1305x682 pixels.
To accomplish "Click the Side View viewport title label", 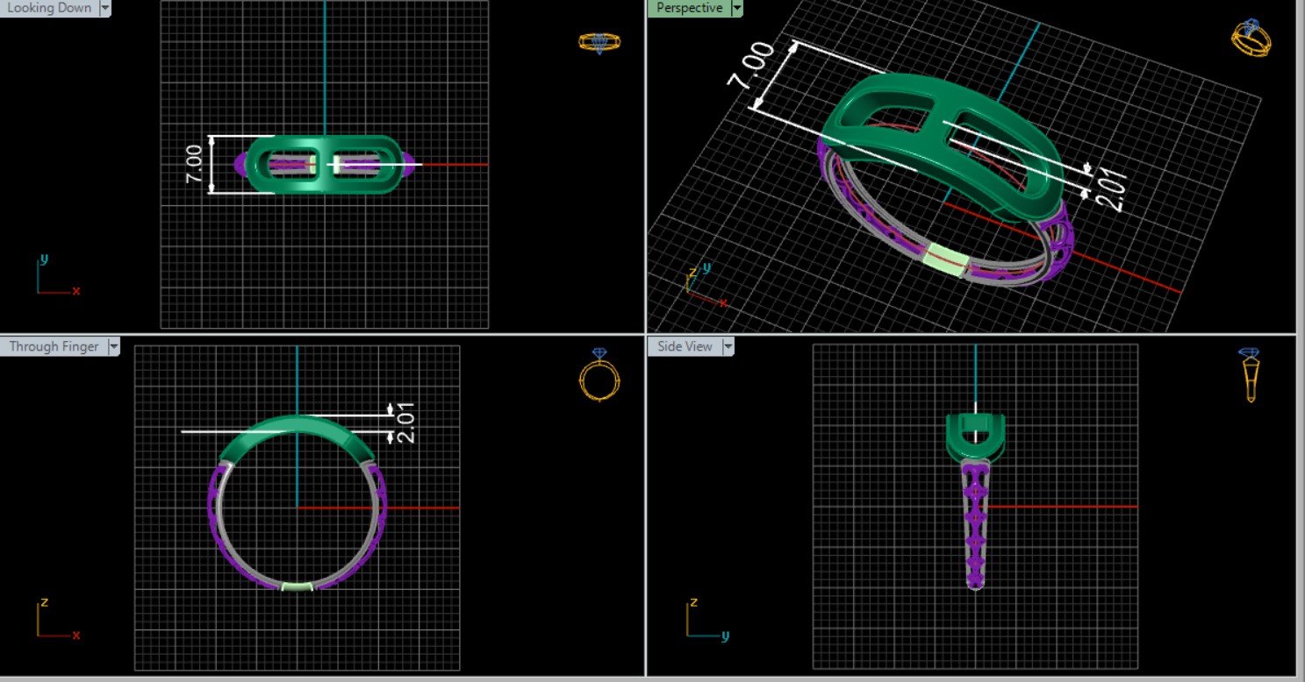I will click(x=685, y=346).
